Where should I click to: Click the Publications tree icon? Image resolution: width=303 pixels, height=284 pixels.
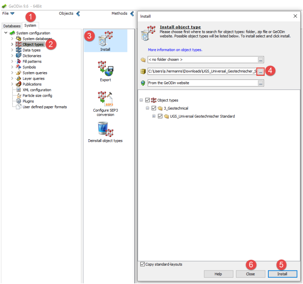tap(18, 84)
